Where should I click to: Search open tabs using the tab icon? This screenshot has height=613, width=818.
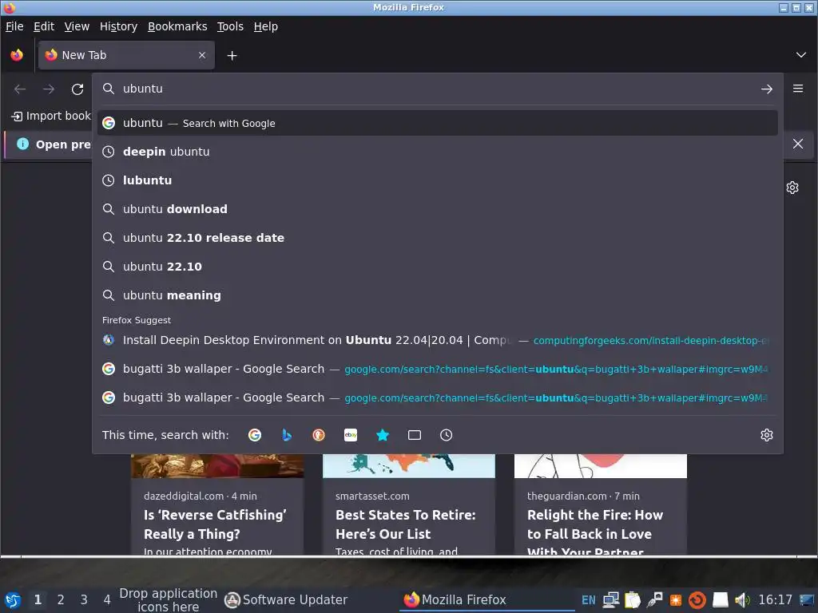pyautogui.click(x=415, y=435)
